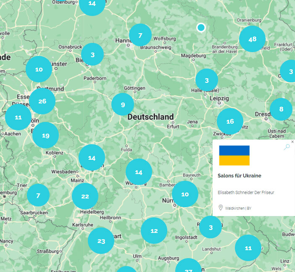Open the 7 cluster near Hannover
The height and width of the screenshot is (272, 295).
pyautogui.click(x=140, y=35)
